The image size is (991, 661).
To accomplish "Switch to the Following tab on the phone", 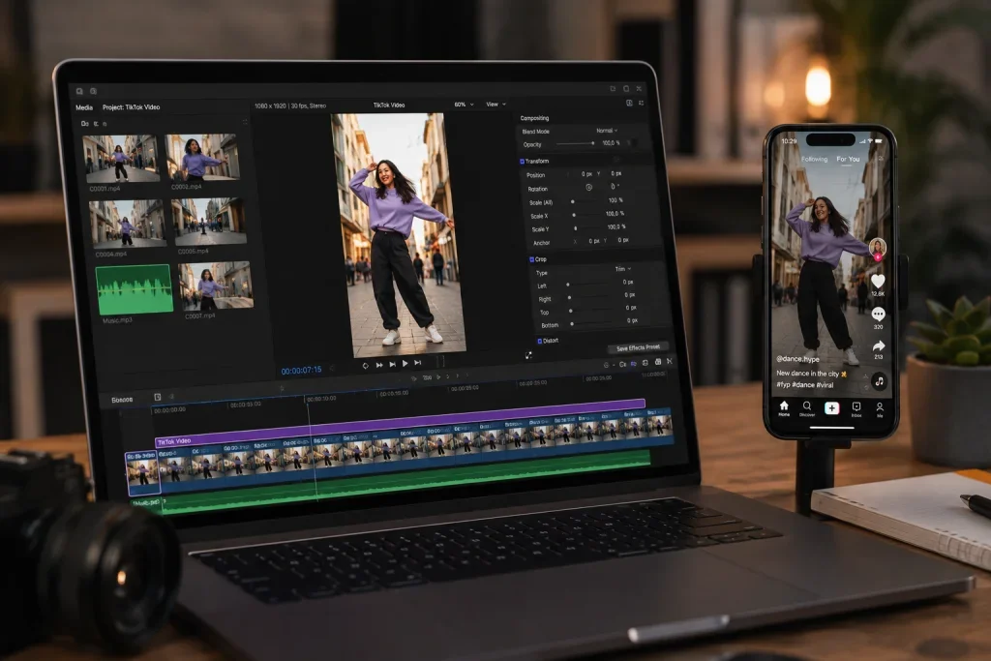I will click(814, 160).
